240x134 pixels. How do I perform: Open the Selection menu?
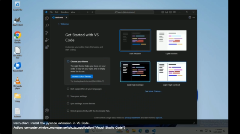[x=65, y=12]
